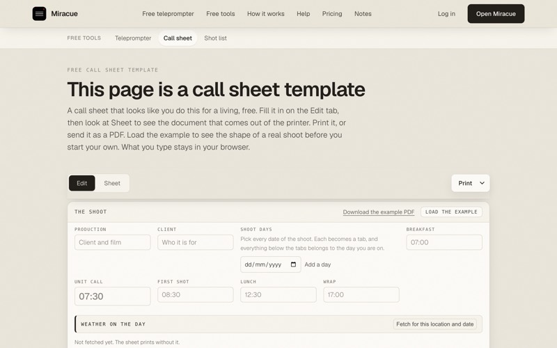Select the Edit view toggle

pos(81,183)
